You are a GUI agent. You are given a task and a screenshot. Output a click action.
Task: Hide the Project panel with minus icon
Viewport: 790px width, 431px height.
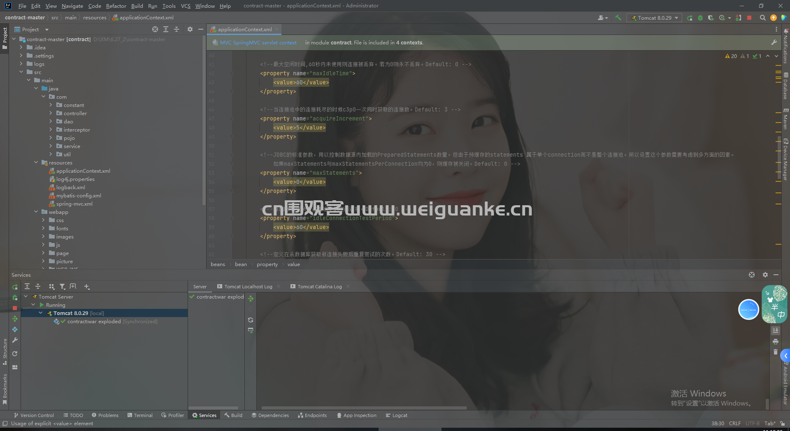(x=201, y=29)
